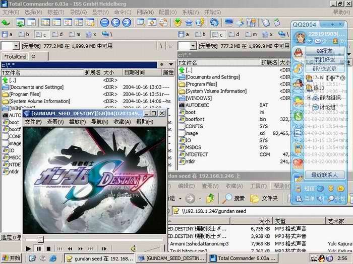Open right panel drive dropdown list
The width and height of the screenshot is (353, 264).
[193, 46]
